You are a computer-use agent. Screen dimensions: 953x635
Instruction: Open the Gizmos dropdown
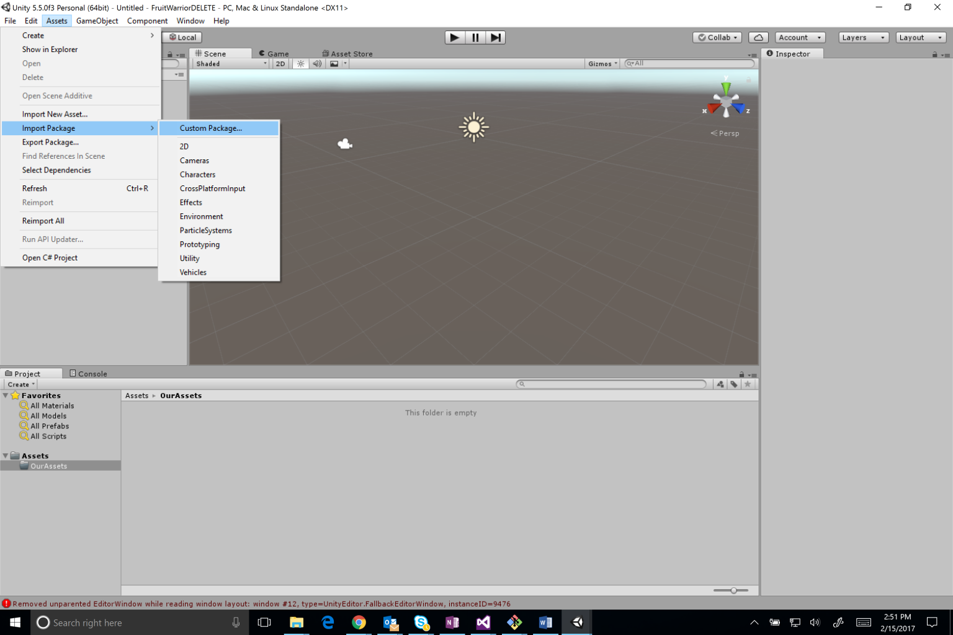pos(602,64)
